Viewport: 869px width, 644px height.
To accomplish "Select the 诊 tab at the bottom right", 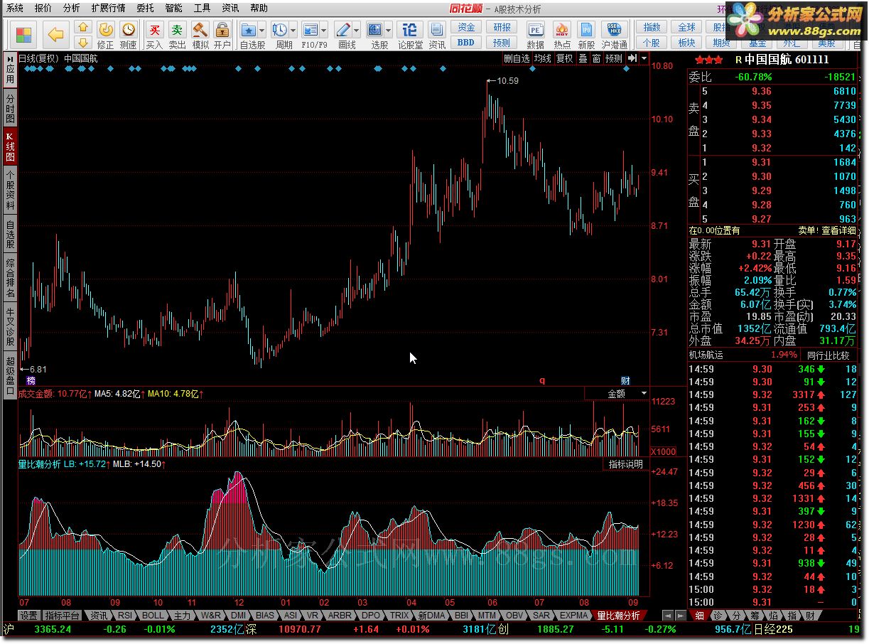I will tap(718, 616).
